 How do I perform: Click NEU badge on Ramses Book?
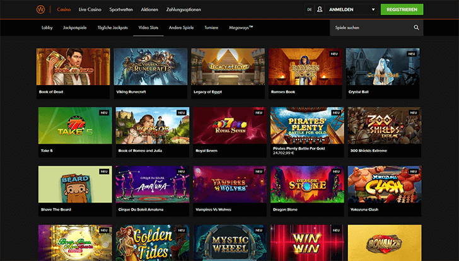tap(334, 54)
